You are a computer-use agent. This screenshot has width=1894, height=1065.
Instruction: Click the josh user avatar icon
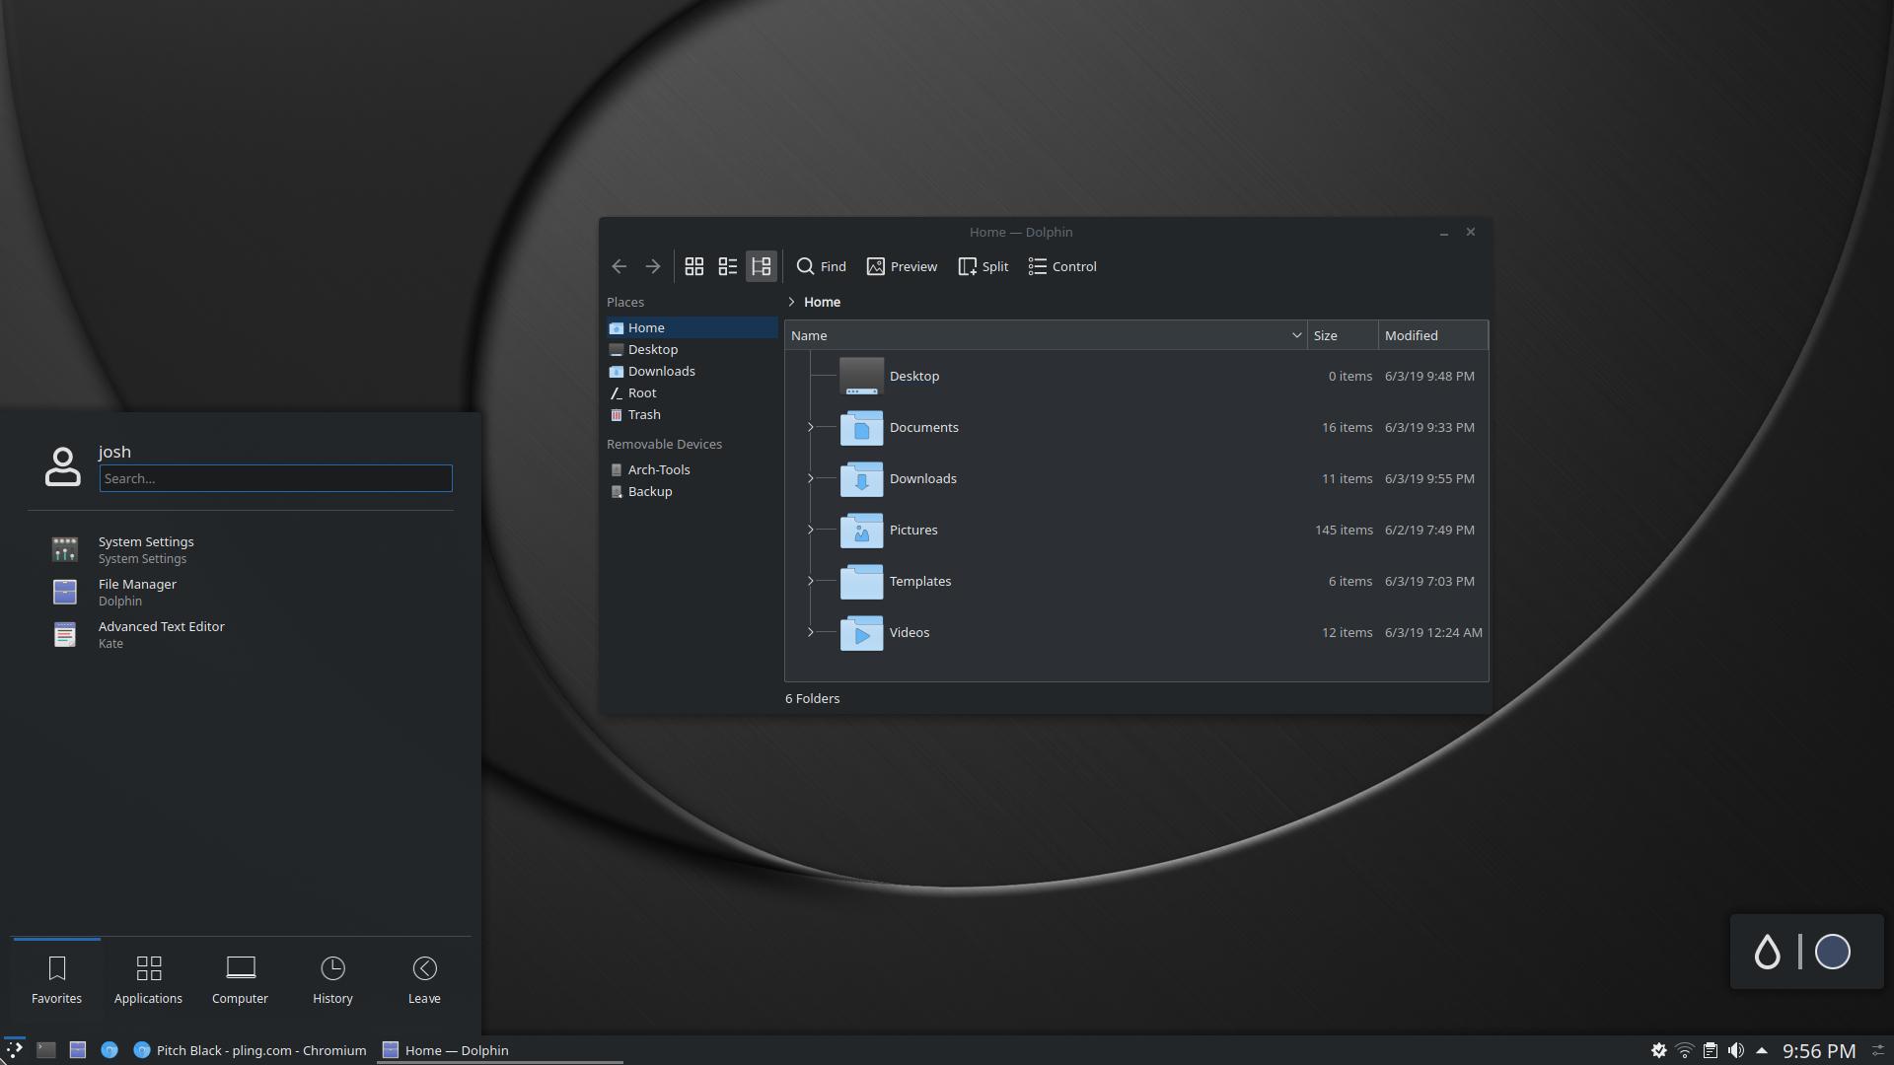63,466
